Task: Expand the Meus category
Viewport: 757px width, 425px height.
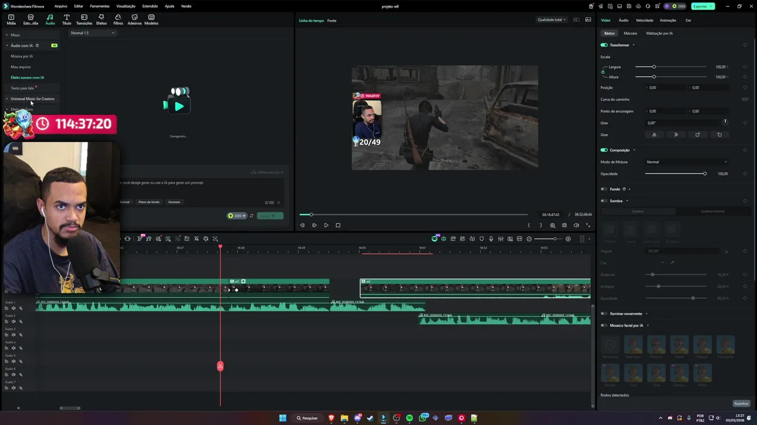Action: (7, 35)
